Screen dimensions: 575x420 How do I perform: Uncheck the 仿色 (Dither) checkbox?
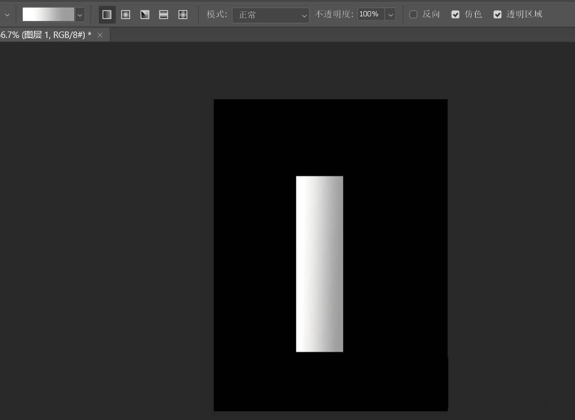point(456,15)
